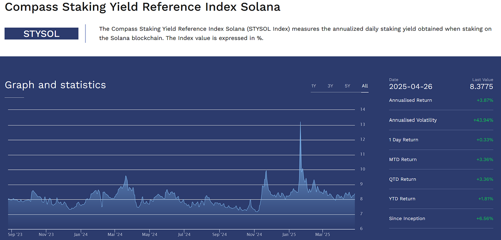Click the +3.36% value in the MTD Return row
The width and height of the screenshot is (501, 240).
[x=485, y=159]
